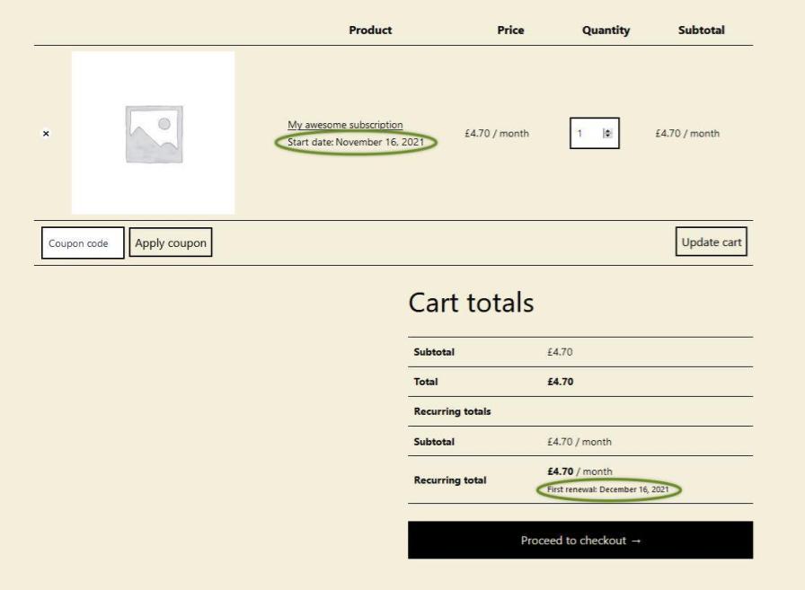
Task: Click the Recurring totals label
Action: (452, 411)
